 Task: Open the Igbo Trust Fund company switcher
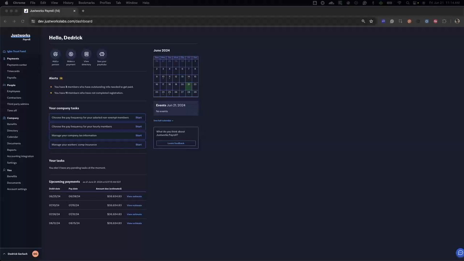click(16, 51)
